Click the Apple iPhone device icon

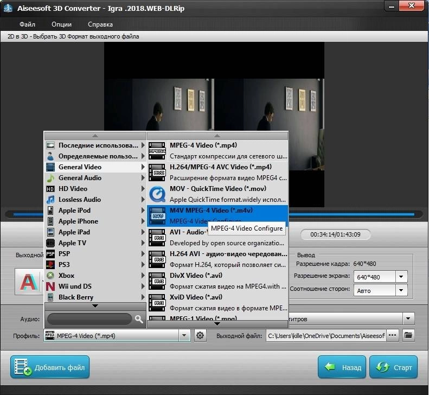50,221
